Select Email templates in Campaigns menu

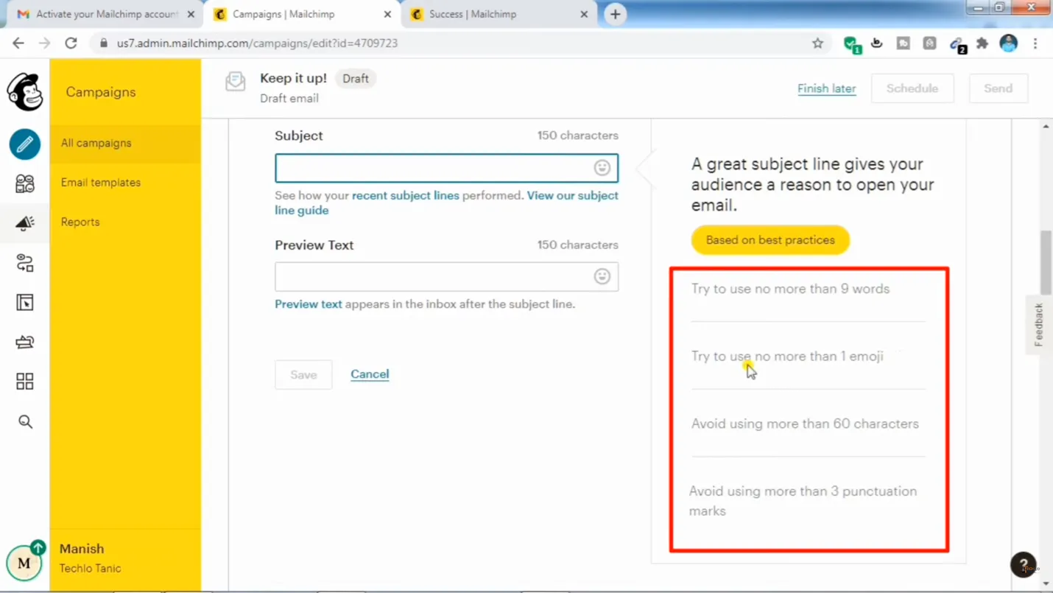tap(101, 183)
